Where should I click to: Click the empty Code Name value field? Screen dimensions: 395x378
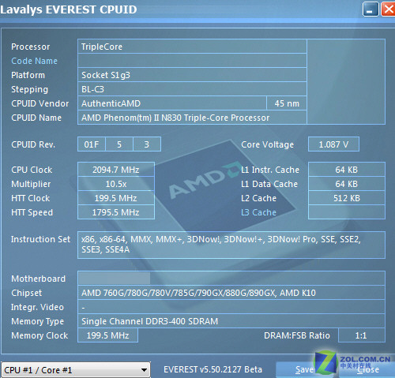pos(192,61)
